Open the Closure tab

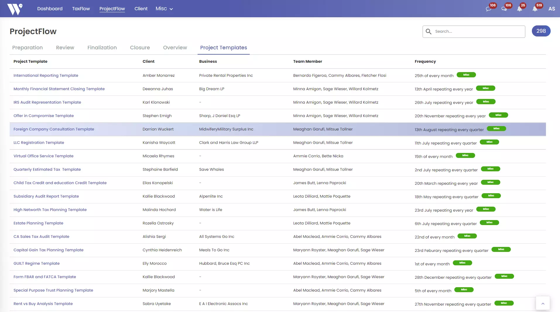coord(140,47)
